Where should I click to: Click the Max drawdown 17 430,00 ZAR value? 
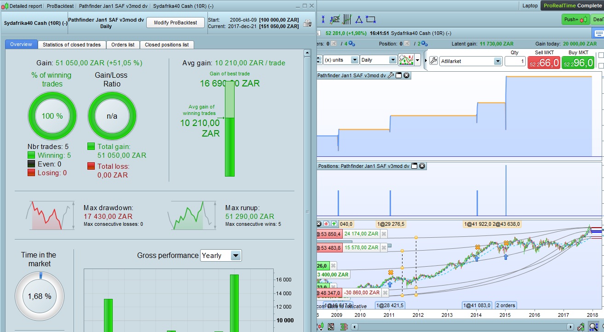pos(108,216)
